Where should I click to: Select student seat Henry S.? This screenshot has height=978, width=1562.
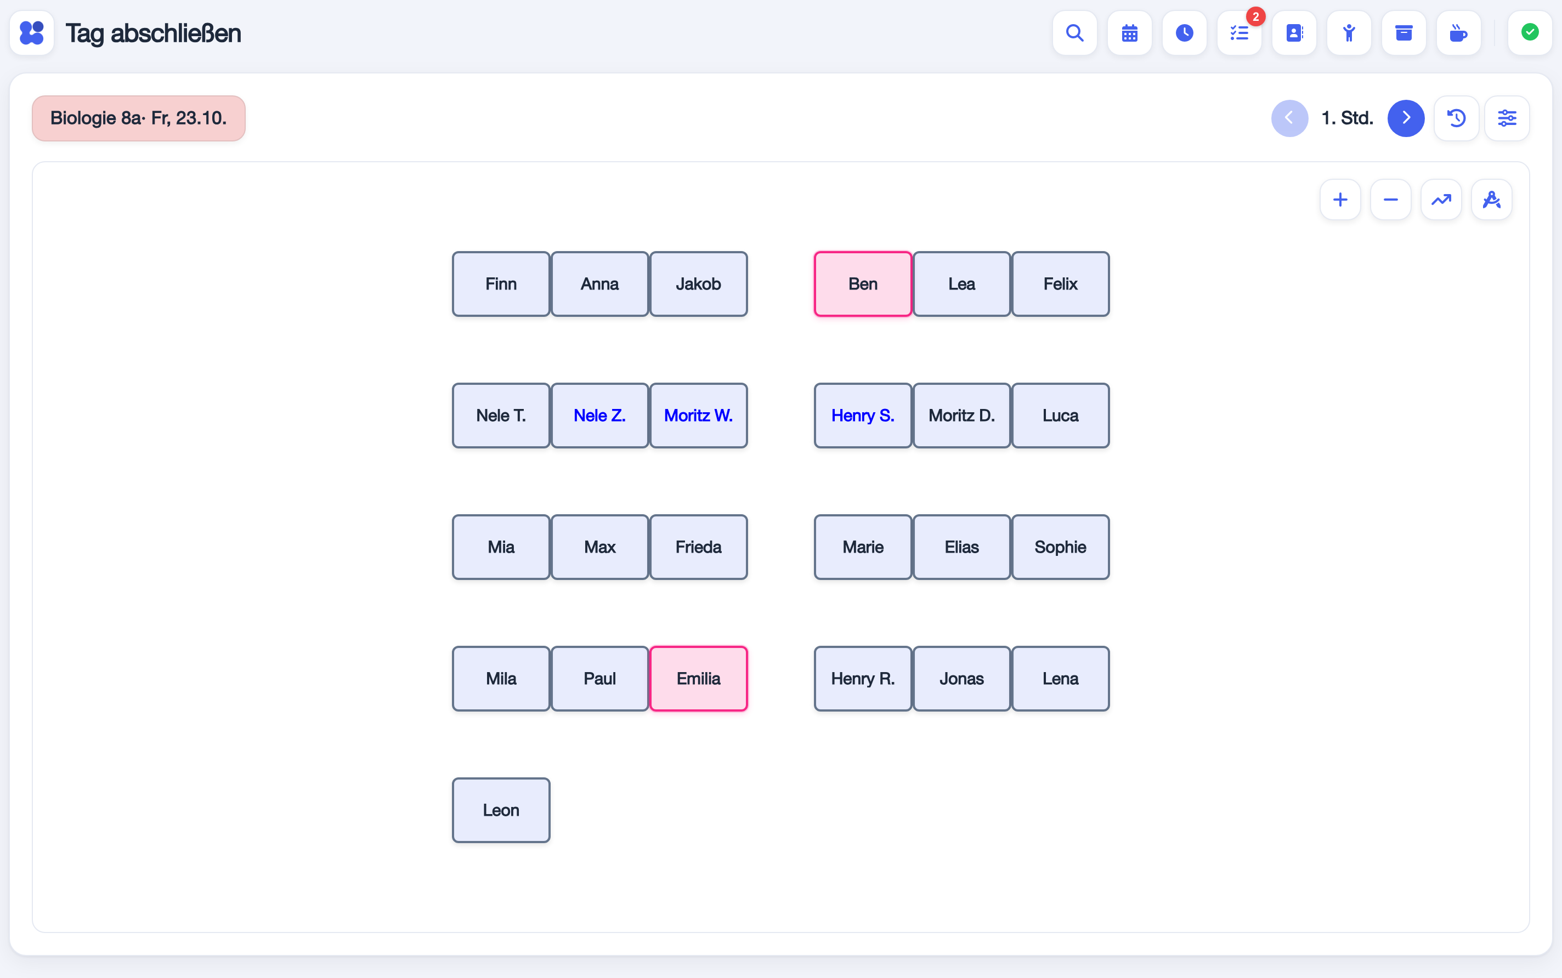863,415
